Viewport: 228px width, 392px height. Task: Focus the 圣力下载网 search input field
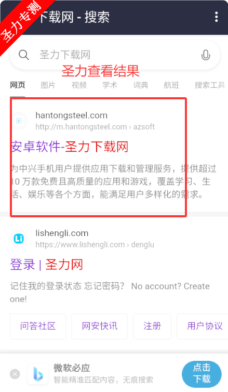115,55
